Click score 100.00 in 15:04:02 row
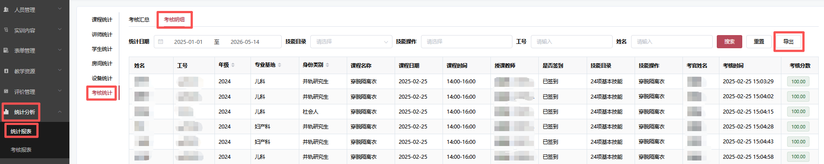Viewport: 824px width, 164px height. 799,96
